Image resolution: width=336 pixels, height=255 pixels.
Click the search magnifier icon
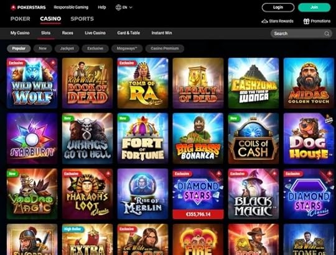(327, 34)
